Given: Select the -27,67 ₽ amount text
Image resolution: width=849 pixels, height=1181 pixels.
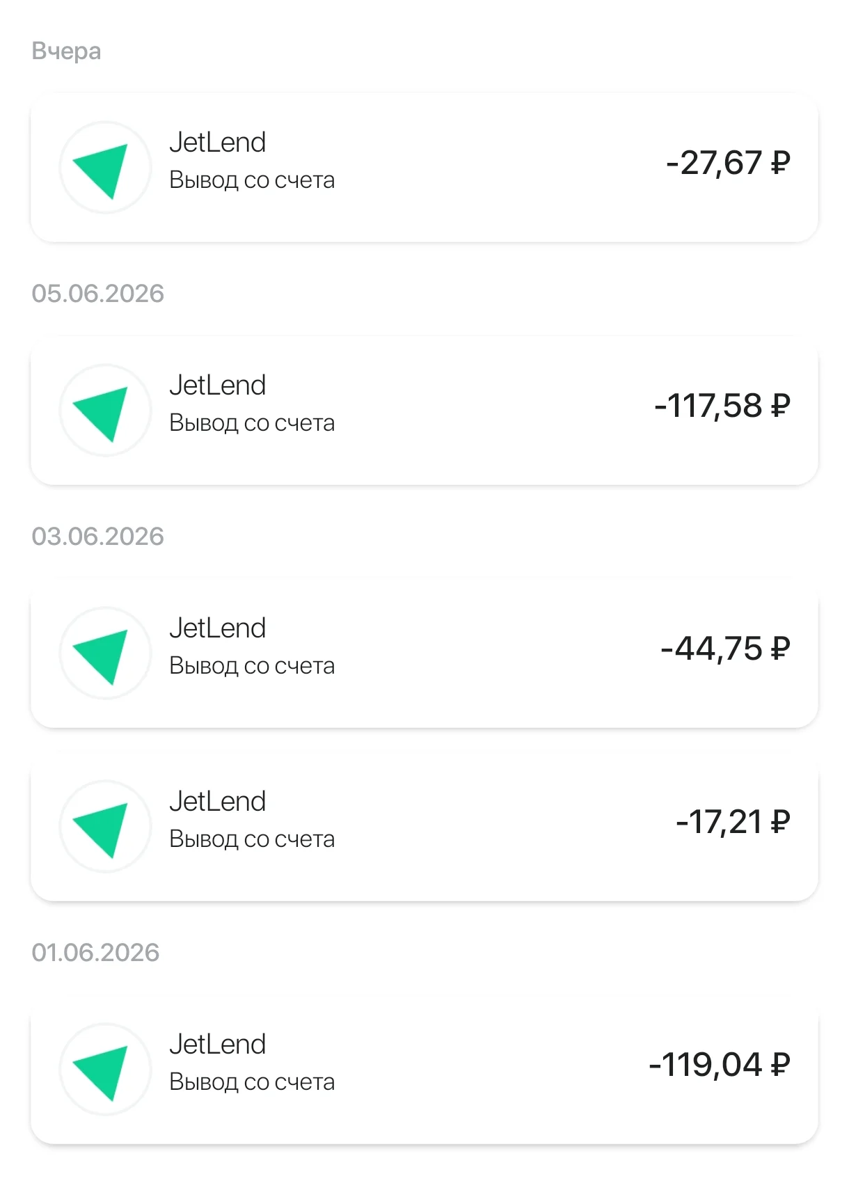Looking at the screenshot, I should (x=728, y=163).
